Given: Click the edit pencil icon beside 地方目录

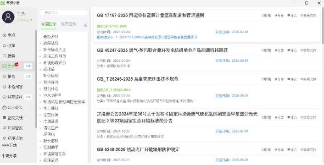Looking at the screenshot, I should pyautogui.click(x=85, y=25).
